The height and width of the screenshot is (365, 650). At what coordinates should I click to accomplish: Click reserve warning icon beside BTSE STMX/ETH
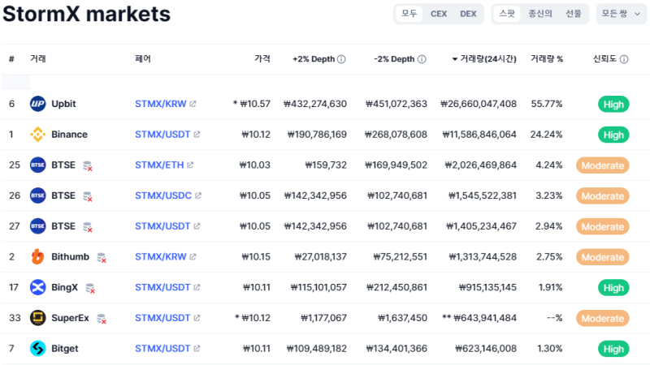[x=88, y=166]
